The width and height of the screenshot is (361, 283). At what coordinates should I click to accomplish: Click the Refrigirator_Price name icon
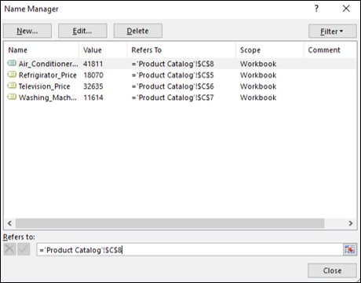(12, 75)
